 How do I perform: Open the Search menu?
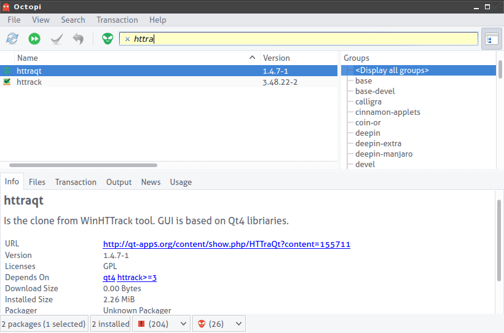click(x=73, y=20)
